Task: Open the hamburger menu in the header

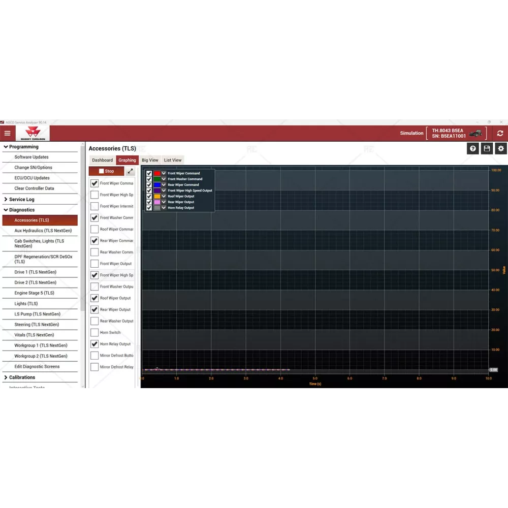Action: tap(7, 134)
